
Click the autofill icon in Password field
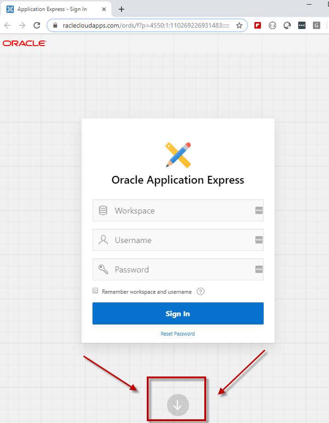[x=259, y=269]
